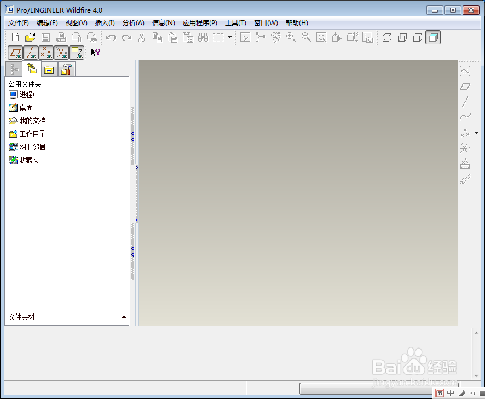485x399 pixels.
Task: Click the sketch tool in right toolbar
Action: point(465,71)
